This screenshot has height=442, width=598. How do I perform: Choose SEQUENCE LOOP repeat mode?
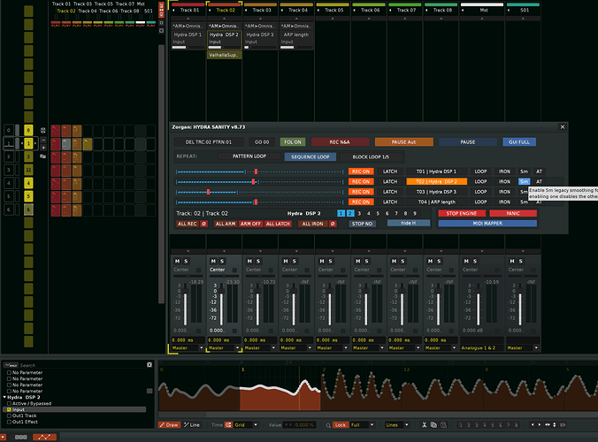310,156
